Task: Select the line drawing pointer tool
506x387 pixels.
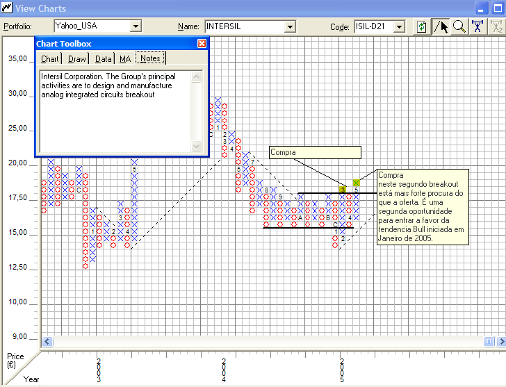Action: click(x=441, y=26)
